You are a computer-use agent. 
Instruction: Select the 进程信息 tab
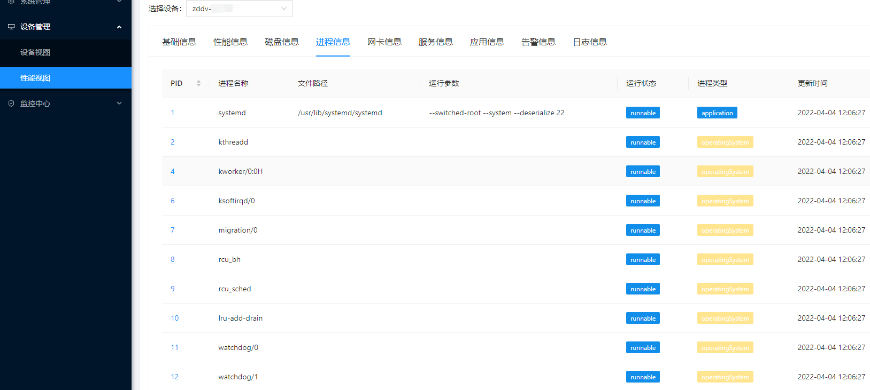tap(333, 42)
